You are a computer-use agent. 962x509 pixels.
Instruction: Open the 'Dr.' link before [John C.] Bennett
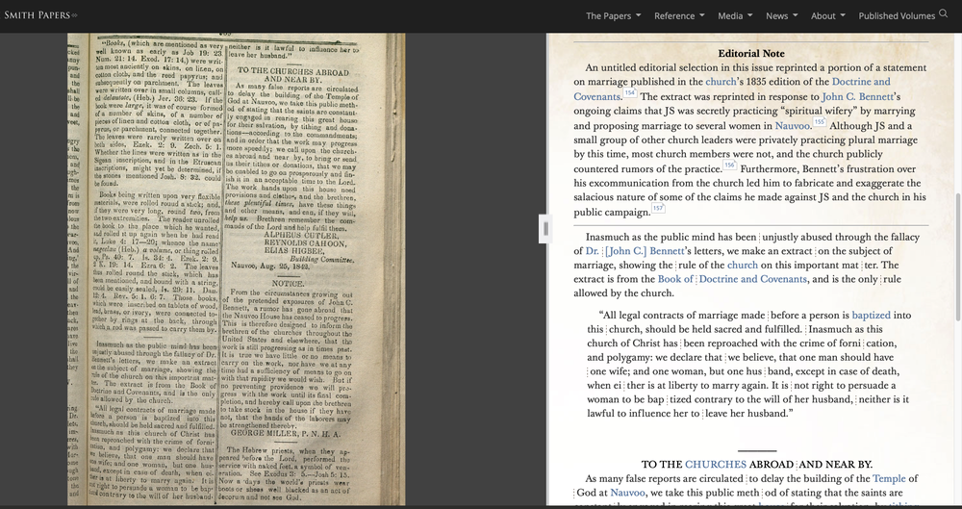(x=592, y=251)
